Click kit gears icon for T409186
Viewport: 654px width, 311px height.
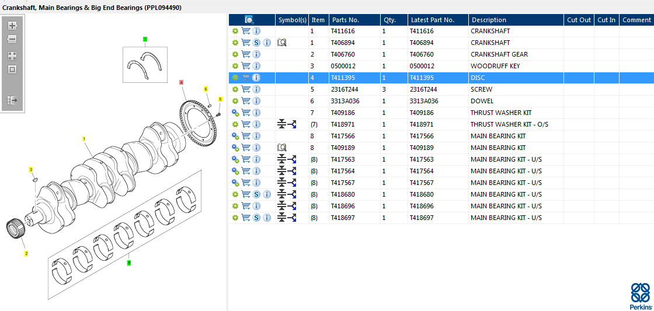point(235,113)
